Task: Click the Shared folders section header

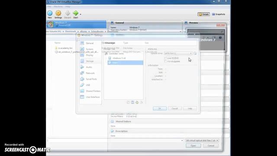Action: point(123,121)
